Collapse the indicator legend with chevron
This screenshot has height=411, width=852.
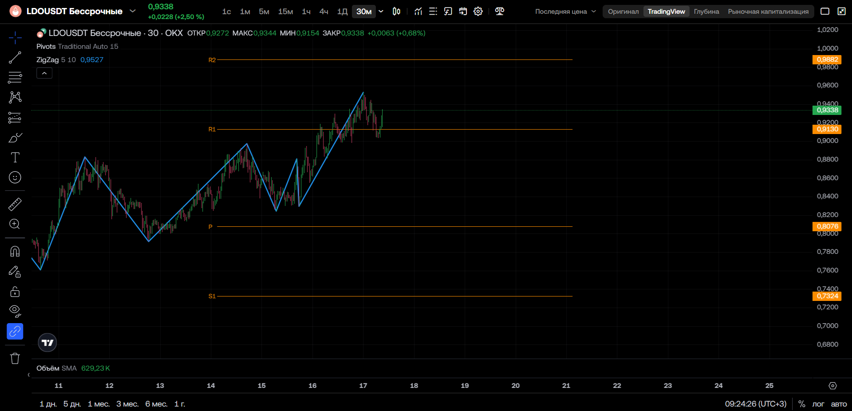(44, 73)
